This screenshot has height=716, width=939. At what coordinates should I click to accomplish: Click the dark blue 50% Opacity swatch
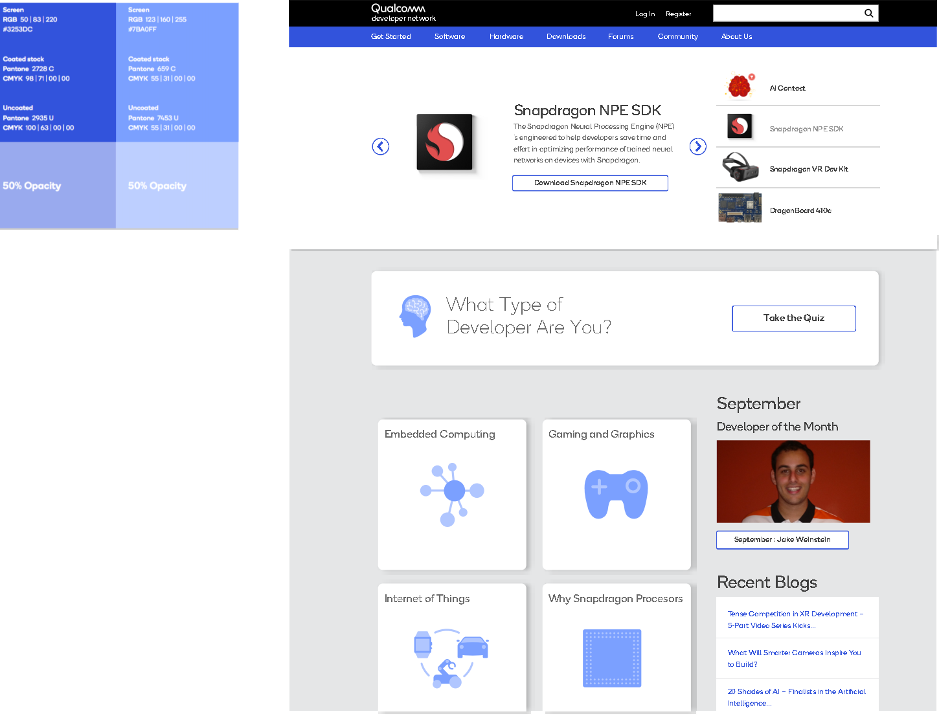coord(58,185)
